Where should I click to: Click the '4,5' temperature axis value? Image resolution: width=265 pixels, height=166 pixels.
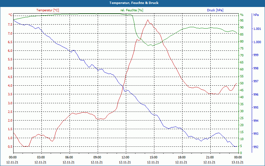(10, 77)
